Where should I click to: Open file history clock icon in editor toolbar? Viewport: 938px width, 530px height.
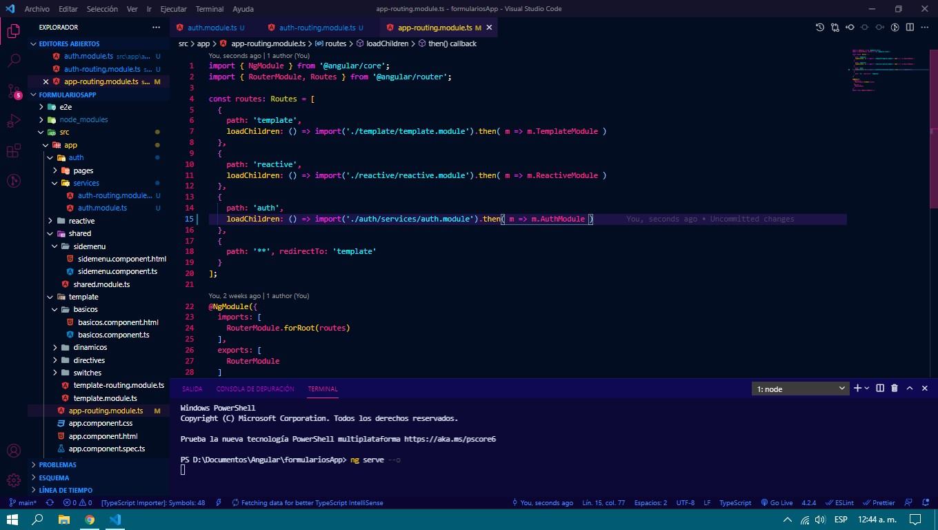click(819, 28)
